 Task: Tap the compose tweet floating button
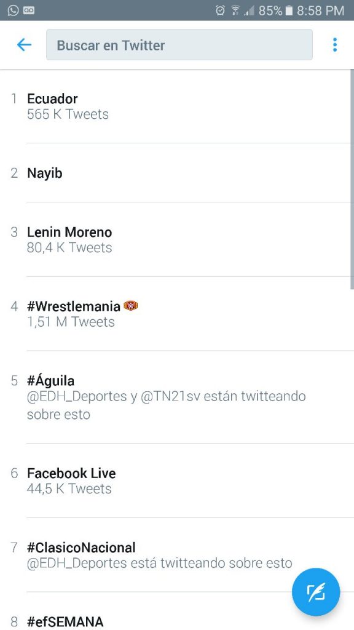tap(316, 592)
